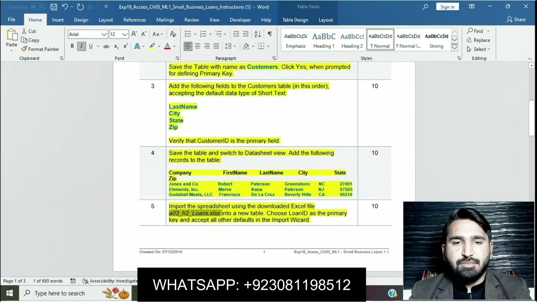Apply superscript formatting
The width and height of the screenshot is (537, 302).
point(125,46)
